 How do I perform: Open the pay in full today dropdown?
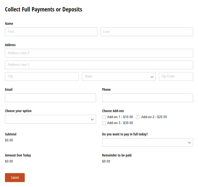[x=147, y=143]
